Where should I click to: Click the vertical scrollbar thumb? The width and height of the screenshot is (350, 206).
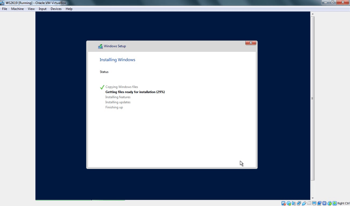point(313,98)
